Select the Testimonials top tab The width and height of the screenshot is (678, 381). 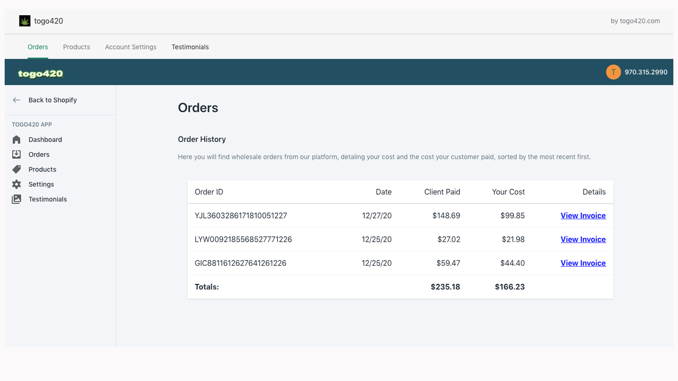(190, 47)
